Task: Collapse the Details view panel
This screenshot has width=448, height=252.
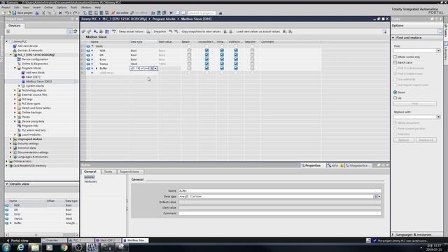Action: click(7, 184)
